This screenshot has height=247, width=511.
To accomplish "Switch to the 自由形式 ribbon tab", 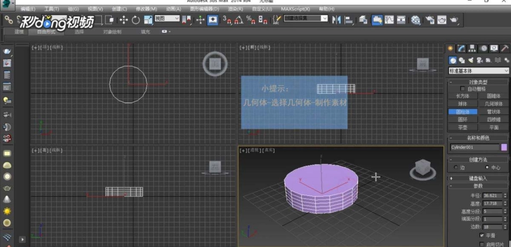I will [x=46, y=32].
